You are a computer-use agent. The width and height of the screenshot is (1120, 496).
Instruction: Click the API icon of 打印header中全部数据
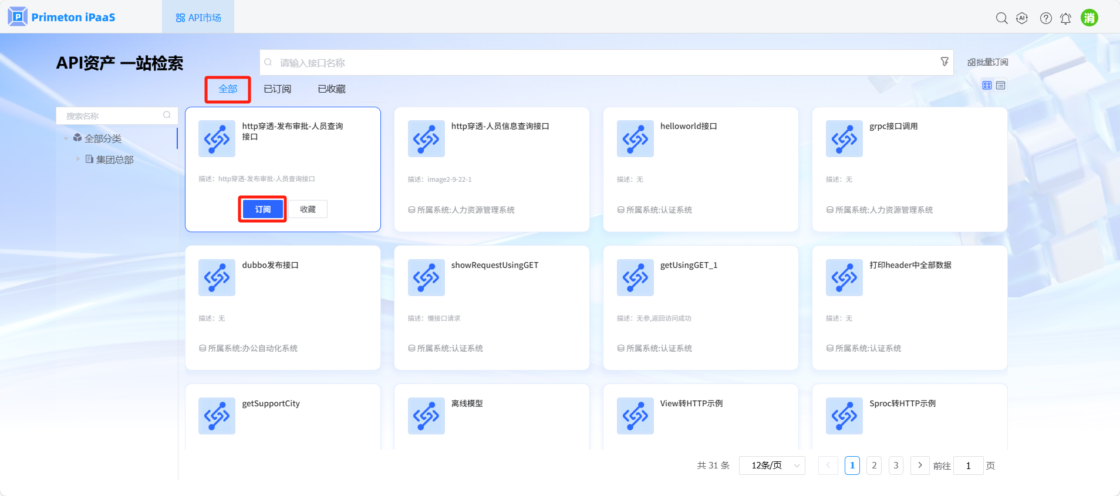click(x=844, y=277)
